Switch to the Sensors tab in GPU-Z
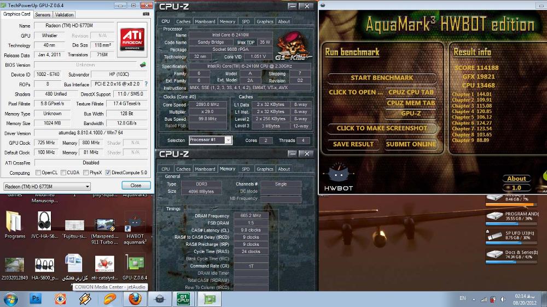The width and height of the screenshot is (547, 307). (x=43, y=15)
